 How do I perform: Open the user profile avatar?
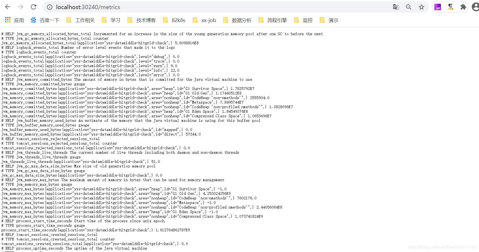(x=476, y=7)
